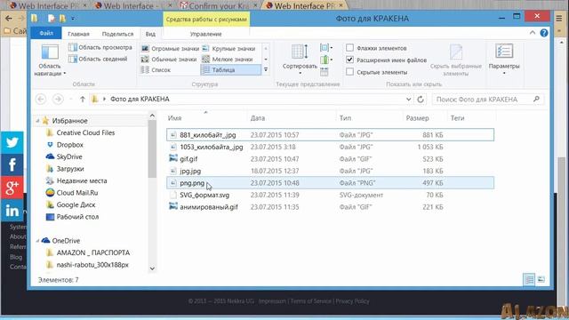Toggle the Details pane (Область сведений)
The width and height of the screenshot is (569, 320).
pos(98,59)
